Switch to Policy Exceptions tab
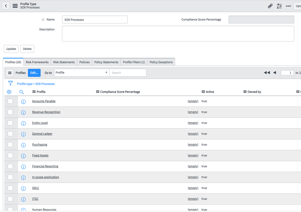This screenshot has height=212, width=301. point(161,62)
